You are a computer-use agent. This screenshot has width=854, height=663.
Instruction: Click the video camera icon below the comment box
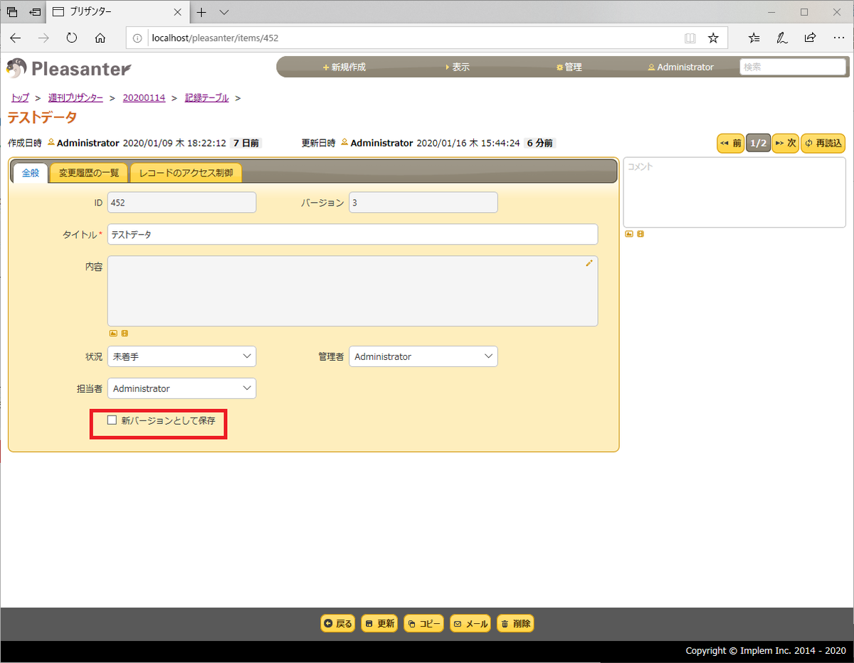coord(640,233)
